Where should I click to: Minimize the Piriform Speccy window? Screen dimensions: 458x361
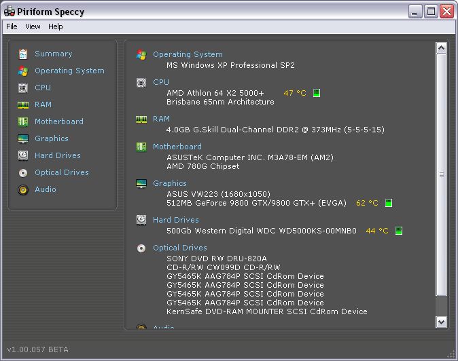point(415,12)
